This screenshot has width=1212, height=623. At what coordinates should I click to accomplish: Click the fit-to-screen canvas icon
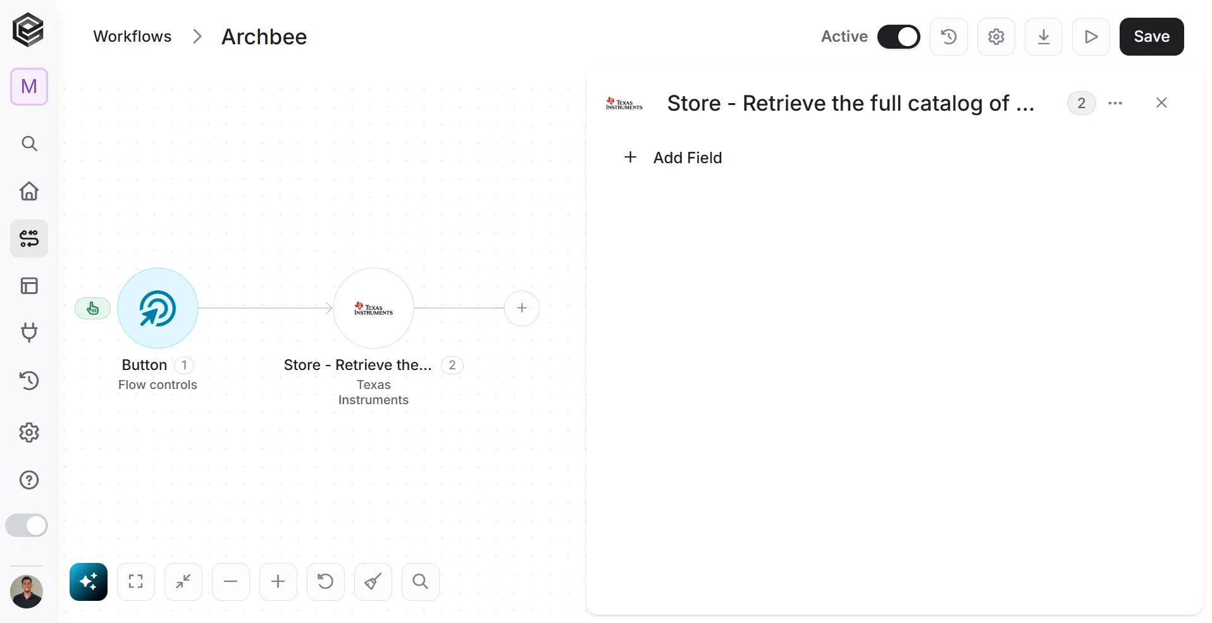pos(136,581)
